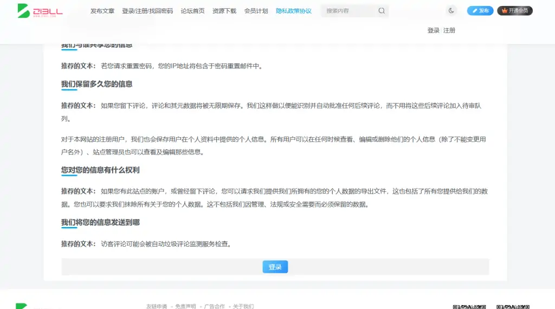Open the 关于我们 footer link
Image resolution: width=555 pixels, height=309 pixels.
click(x=243, y=306)
